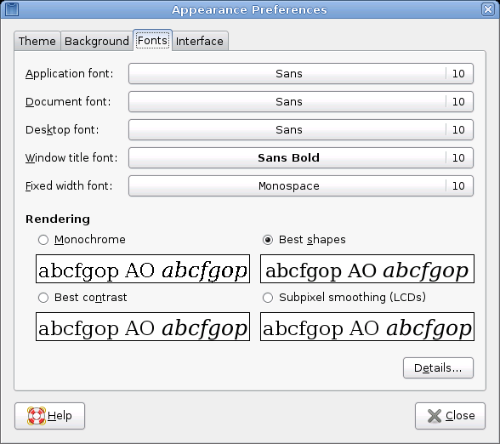The image size is (500, 444).
Task: Change the Document font Sans 10
Action: tap(301, 102)
